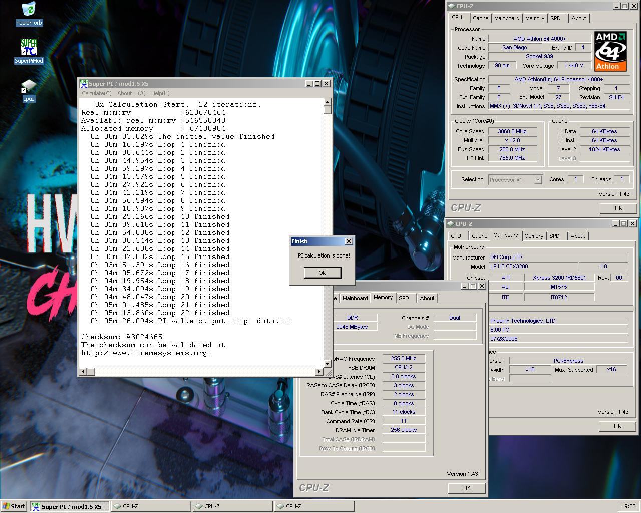Click the Socket 939 package field
The image size is (641, 513).
coord(539,57)
